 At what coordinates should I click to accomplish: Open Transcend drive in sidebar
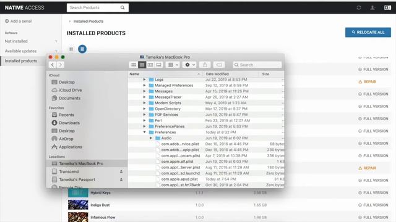69,171
